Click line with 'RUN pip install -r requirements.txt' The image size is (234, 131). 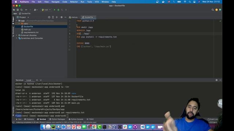97,37
